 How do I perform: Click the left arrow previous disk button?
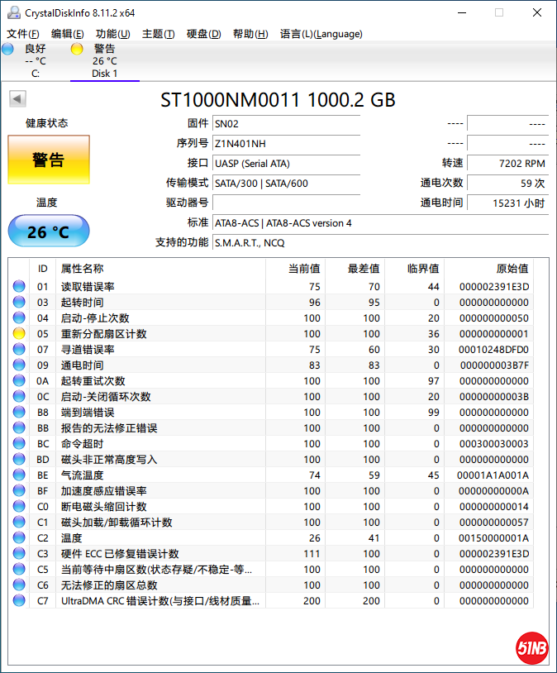pyautogui.click(x=17, y=99)
